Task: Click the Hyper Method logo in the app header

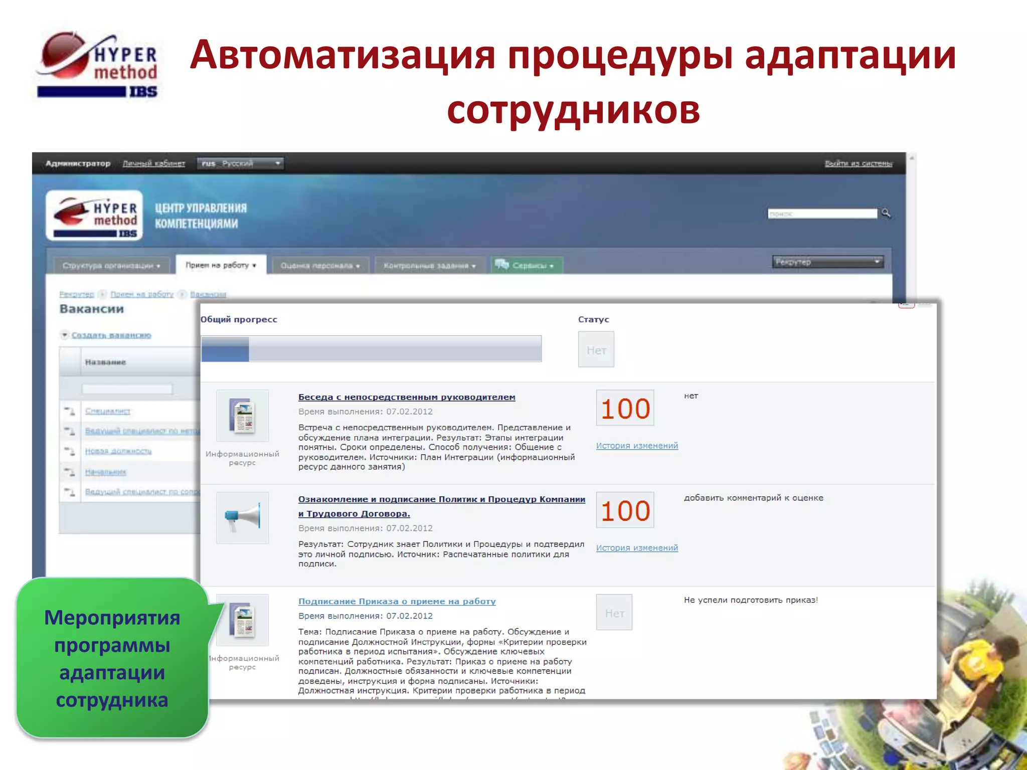Action: [x=95, y=216]
